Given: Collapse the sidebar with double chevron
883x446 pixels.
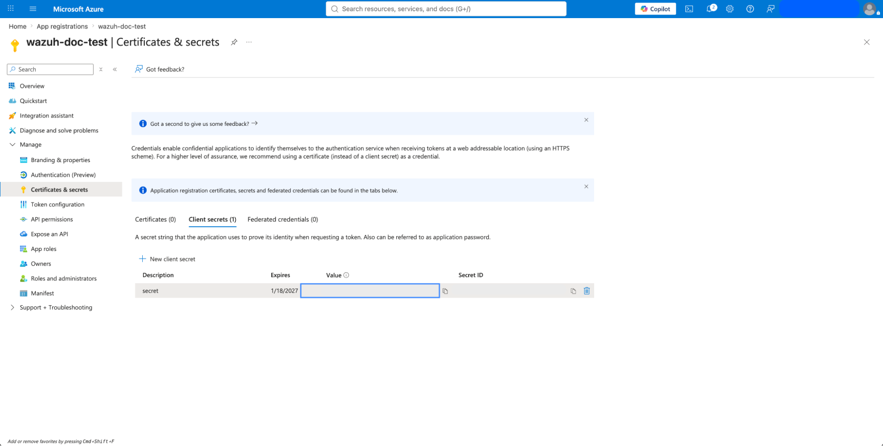Looking at the screenshot, I should [115, 69].
